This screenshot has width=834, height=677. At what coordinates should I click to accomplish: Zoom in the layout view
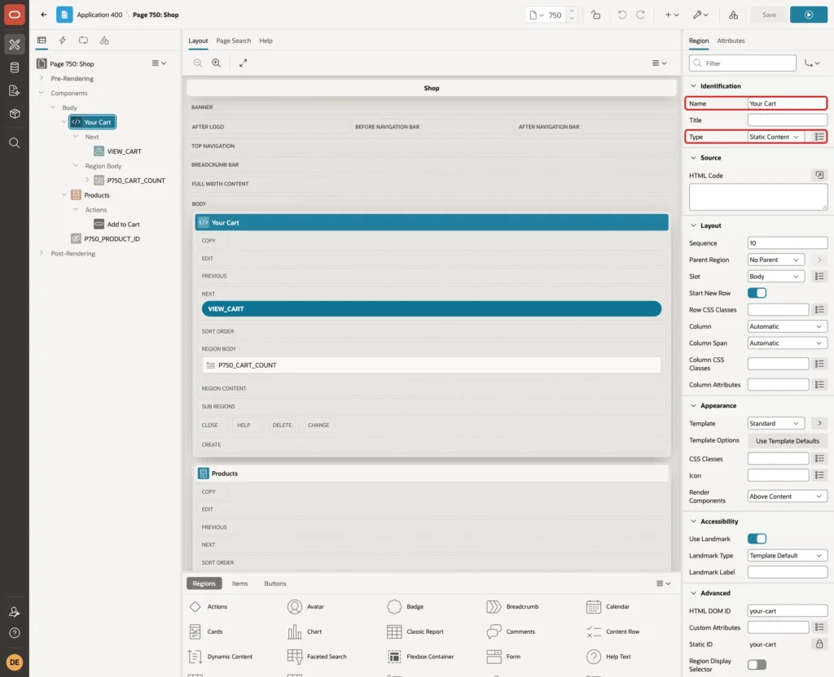(x=217, y=63)
